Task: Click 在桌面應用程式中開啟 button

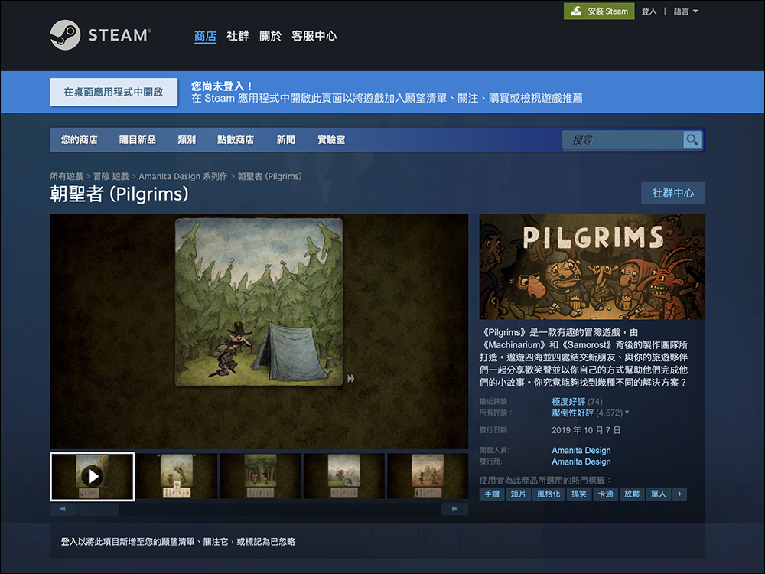Action: click(x=114, y=92)
